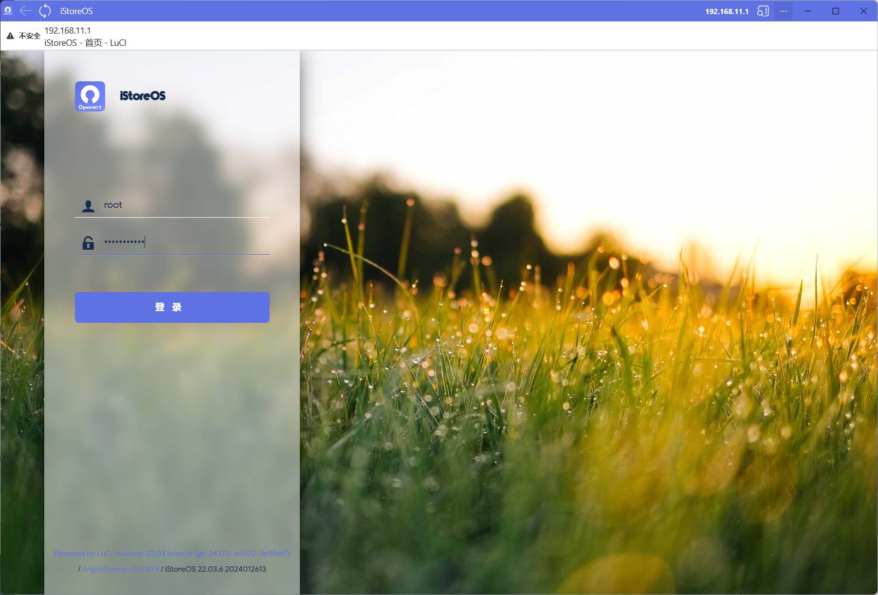Click the blue Openwrt logo icon
This screenshot has height=595, width=878.
tap(90, 96)
